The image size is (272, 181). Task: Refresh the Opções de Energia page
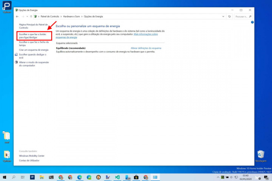[230, 17]
